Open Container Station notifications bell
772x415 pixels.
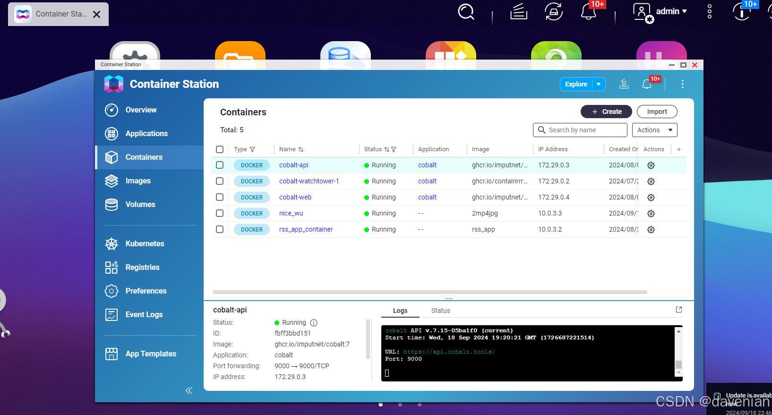click(647, 84)
